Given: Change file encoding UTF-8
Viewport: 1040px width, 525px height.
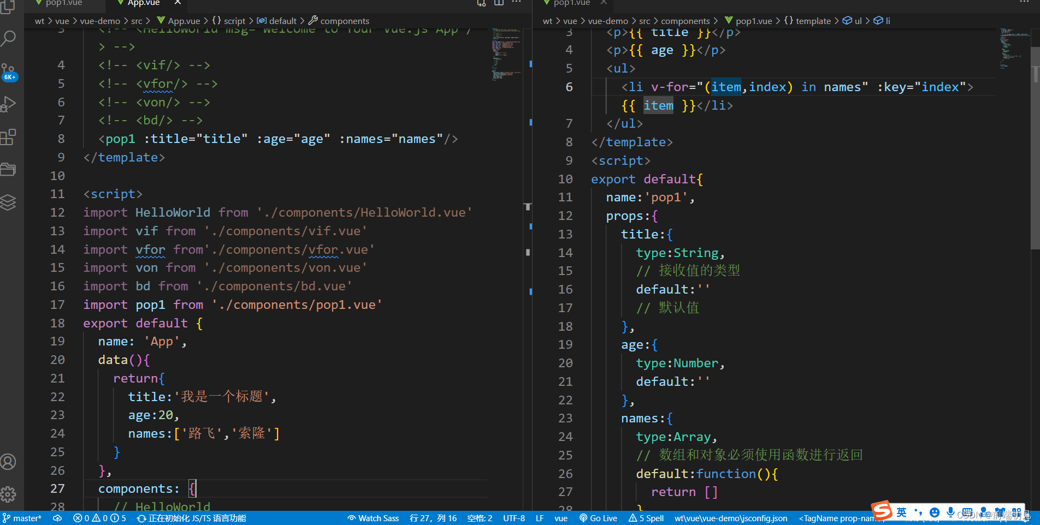Looking at the screenshot, I should point(514,518).
